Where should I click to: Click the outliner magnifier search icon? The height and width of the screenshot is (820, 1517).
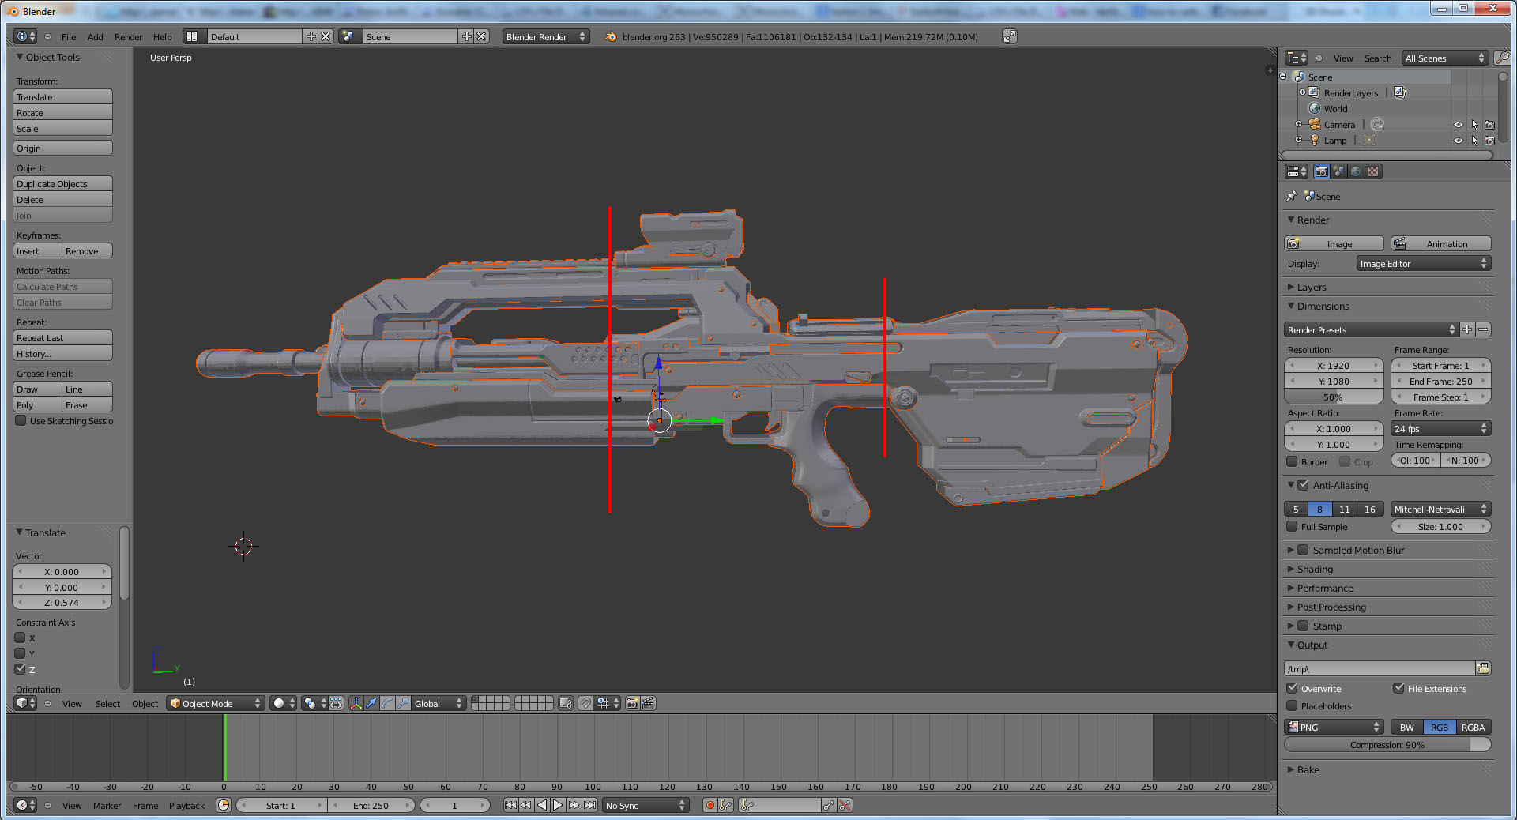click(x=1502, y=58)
